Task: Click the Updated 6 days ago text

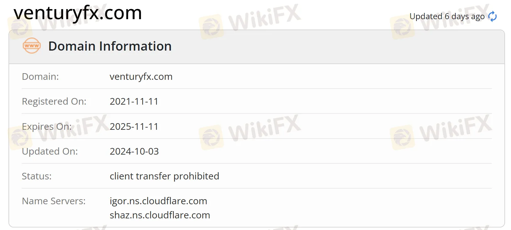Action: tap(447, 16)
